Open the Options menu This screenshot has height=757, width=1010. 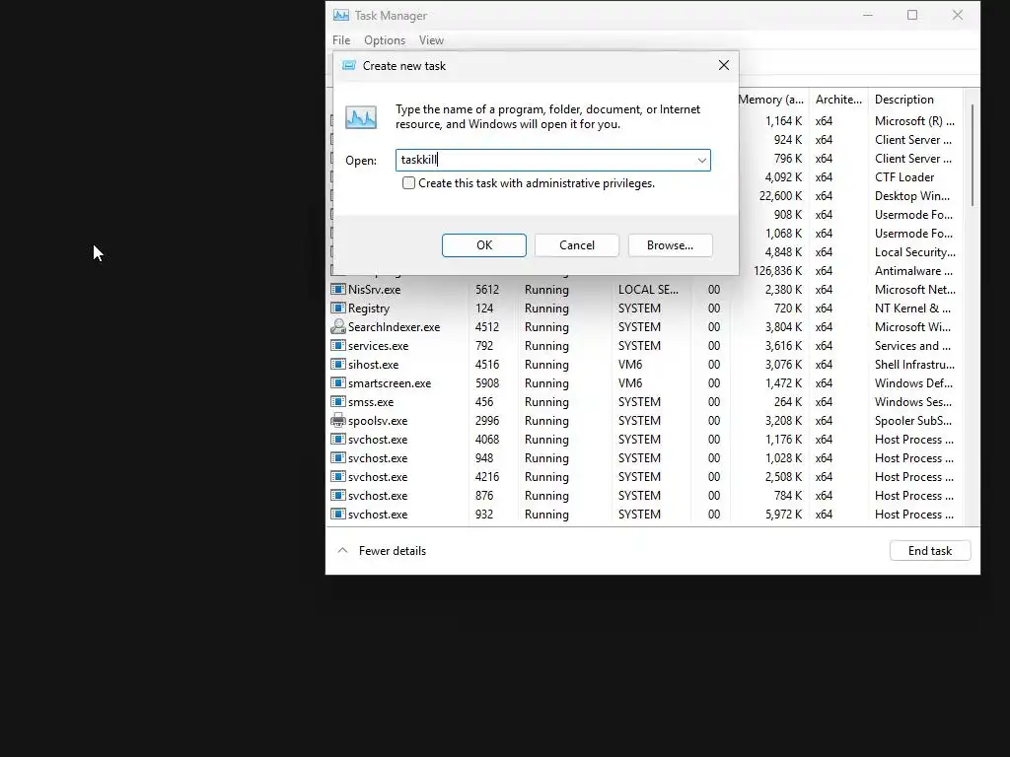click(x=385, y=39)
